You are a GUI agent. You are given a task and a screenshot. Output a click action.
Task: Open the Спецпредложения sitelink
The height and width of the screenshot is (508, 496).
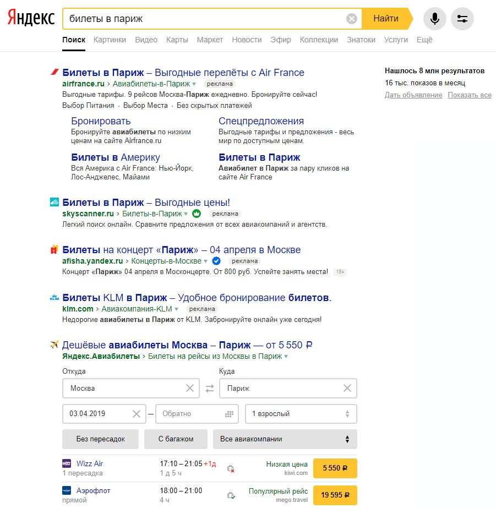(261, 121)
